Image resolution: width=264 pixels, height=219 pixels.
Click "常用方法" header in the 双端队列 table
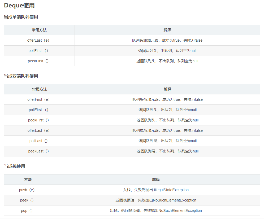40,89
